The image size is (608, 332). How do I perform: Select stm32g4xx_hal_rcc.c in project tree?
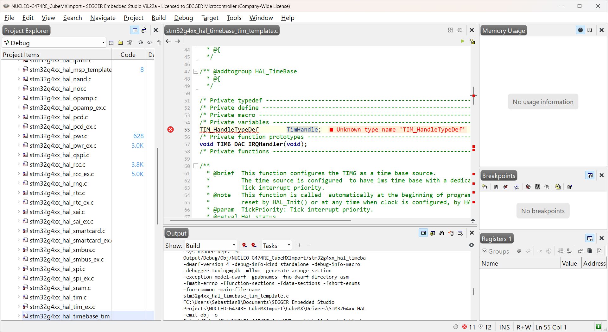point(57,164)
